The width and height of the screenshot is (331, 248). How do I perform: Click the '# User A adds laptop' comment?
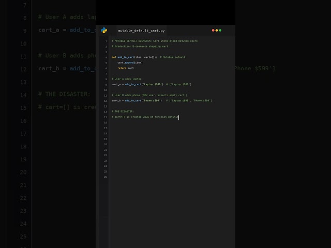pos(126,79)
